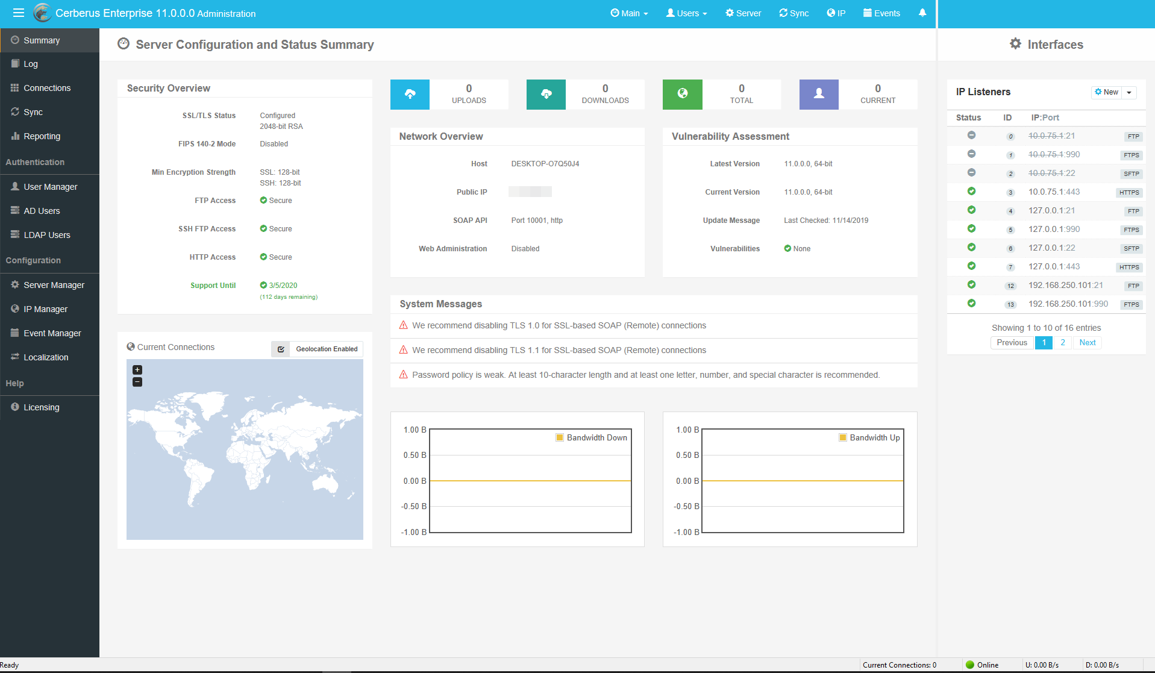This screenshot has height=673, width=1155.
Task: Select page 1 of IP listeners
Action: pyautogui.click(x=1044, y=343)
